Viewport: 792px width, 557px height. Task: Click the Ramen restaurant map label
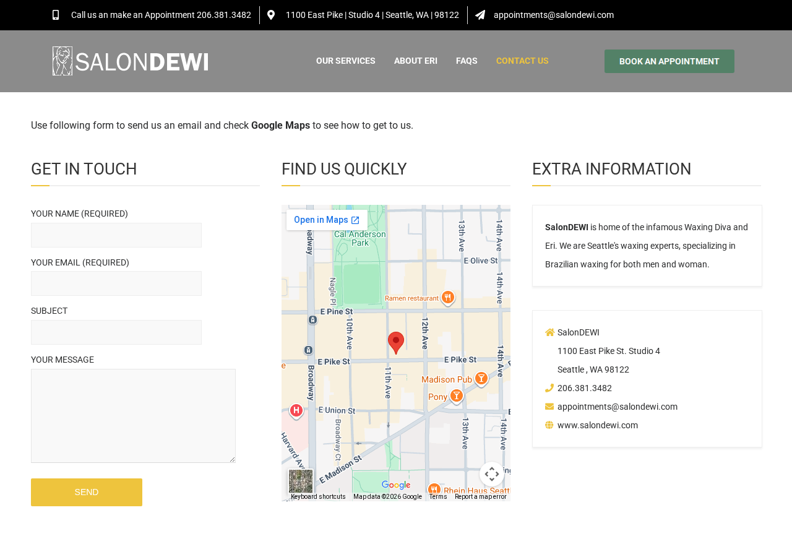coord(411,298)
